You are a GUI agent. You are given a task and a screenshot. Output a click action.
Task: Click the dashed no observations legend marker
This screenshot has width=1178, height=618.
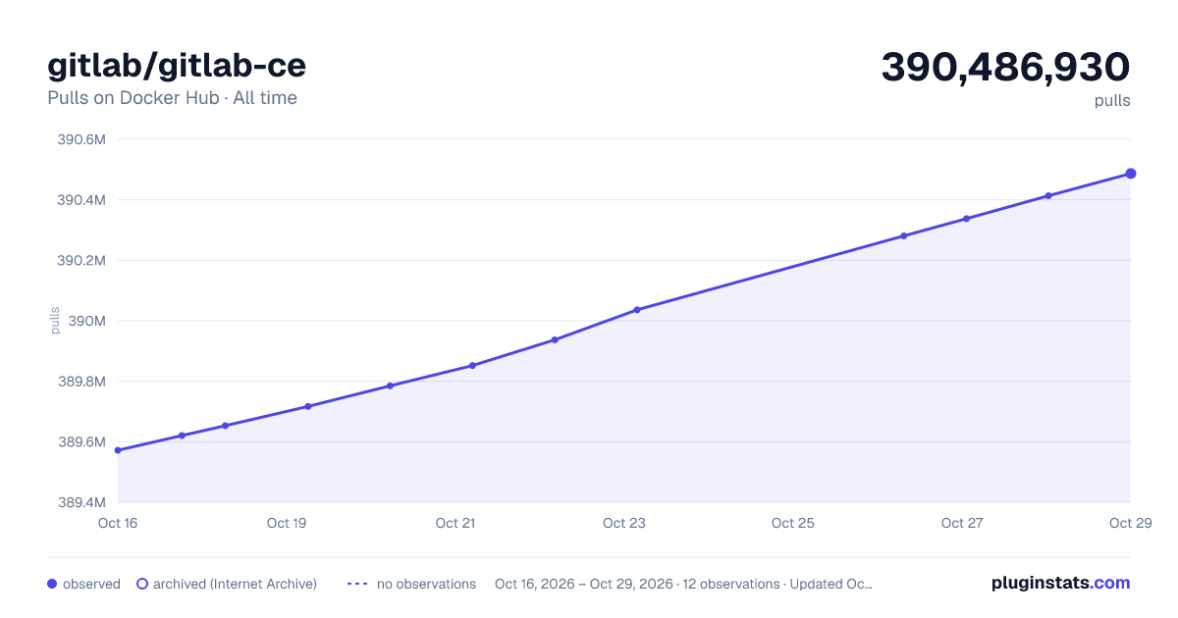click(x=357, y=584)
